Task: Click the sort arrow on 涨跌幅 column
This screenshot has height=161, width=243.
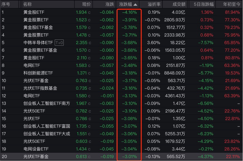Action: tap(135, 5)
